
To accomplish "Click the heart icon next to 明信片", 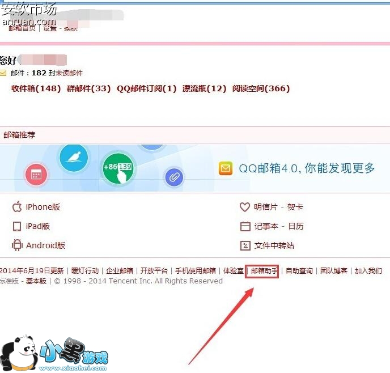I will pos(244,207).
